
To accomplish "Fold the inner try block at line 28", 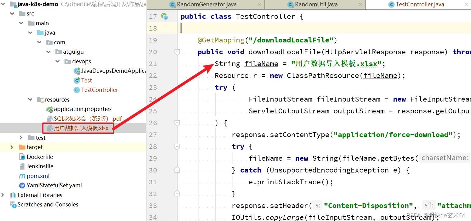I will (x=177, y=147).
